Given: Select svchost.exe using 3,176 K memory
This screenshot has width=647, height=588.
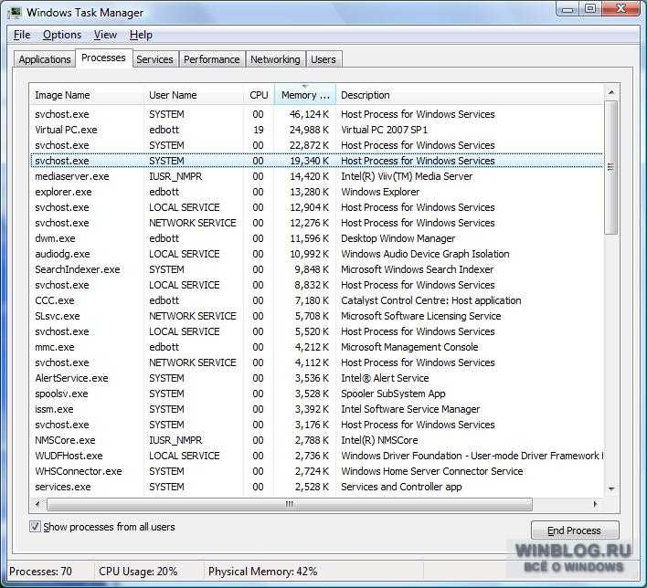Looking at the screenshot, I should click(316, 425).
